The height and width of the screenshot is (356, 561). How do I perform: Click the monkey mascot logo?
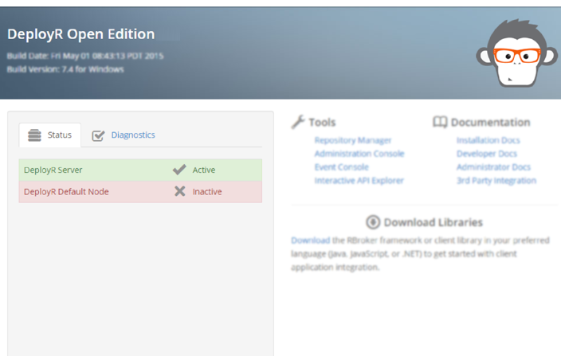point(517,53)
